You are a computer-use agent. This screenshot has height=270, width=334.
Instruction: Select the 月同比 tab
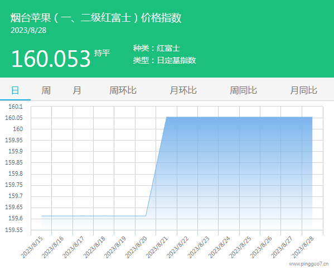303,90
